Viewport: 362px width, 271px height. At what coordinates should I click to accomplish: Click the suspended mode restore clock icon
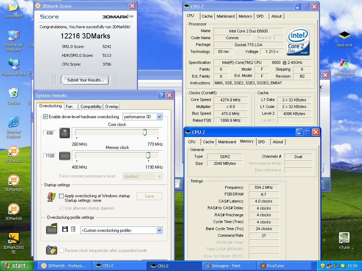pos(52,250)
